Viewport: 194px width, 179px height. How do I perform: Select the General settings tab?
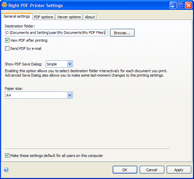[17, 16]
